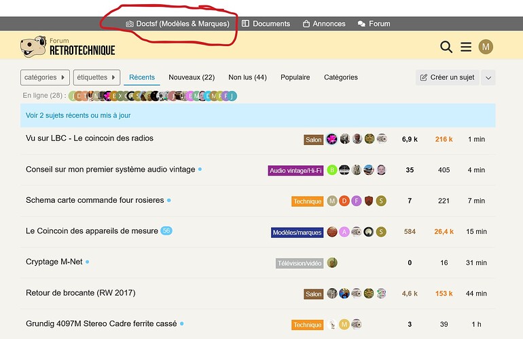
Task: Select the Populaire tab
Action: coord(295,77)
